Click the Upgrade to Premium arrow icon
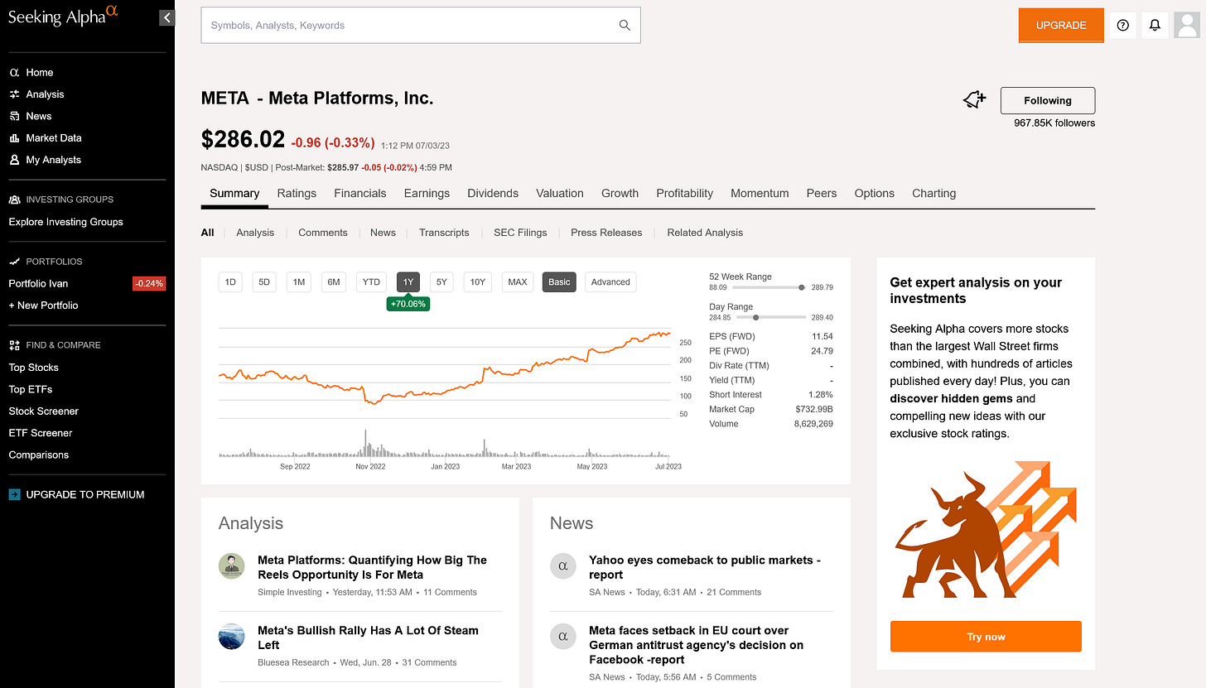The width and height of the screenshot is (1206, 688). tap(14, 494)
